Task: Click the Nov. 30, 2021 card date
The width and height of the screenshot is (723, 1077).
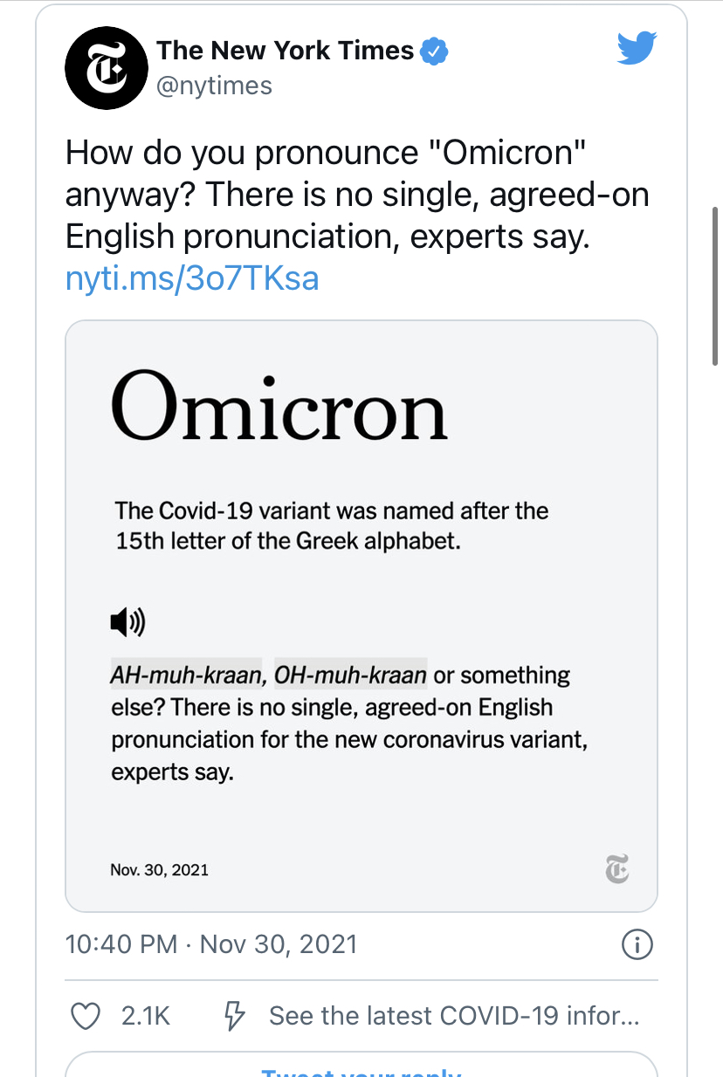Action: point(160,870)
